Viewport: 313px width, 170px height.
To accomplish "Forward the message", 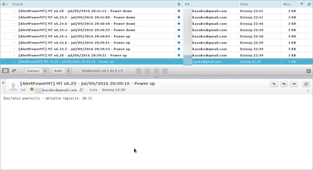I will click(x=294, y=84).
